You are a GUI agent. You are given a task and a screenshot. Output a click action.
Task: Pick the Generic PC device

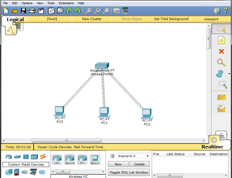95,160
